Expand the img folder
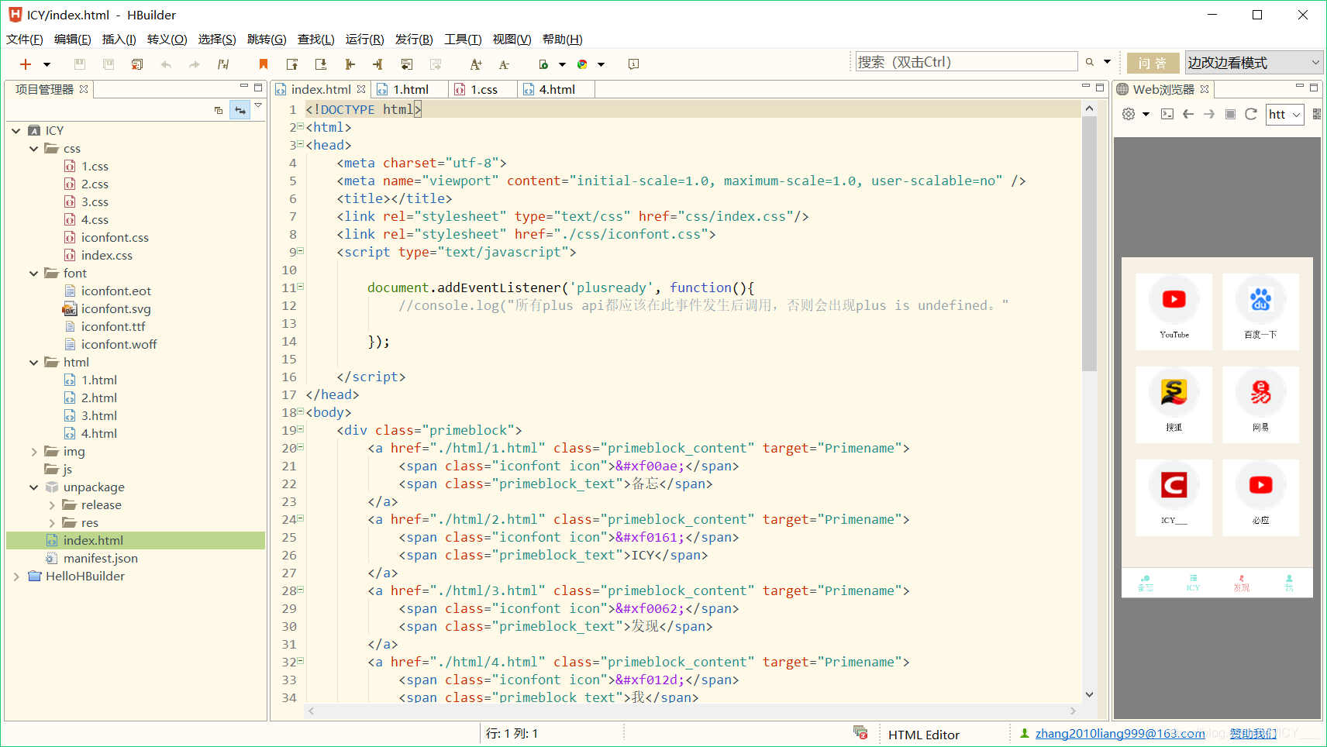1327x747 pixels. [33, 452]
